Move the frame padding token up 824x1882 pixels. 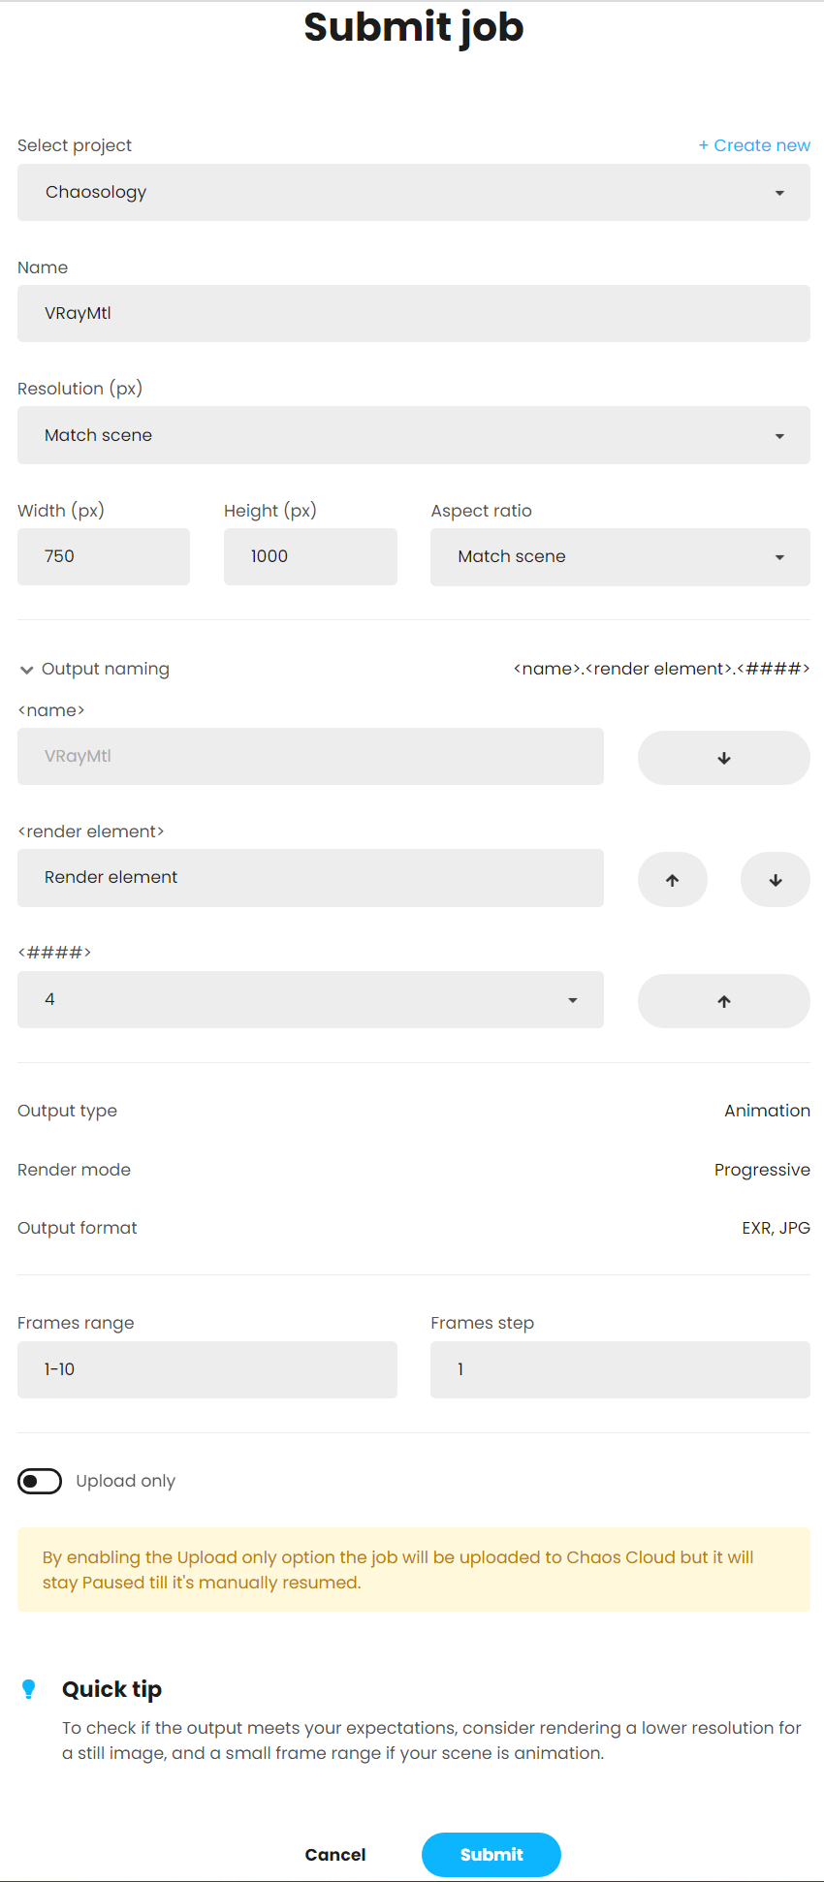coord(723,1000)
